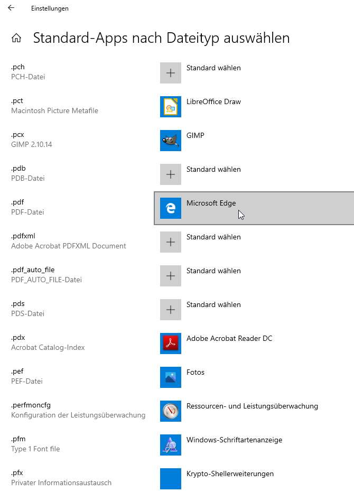Click heading 'Standard-Apps nach Dateityp auswählen'

161,38
